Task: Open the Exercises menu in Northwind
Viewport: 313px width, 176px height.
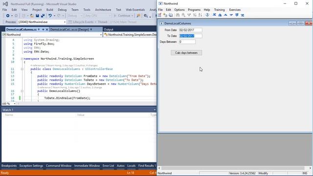Action: point(235,10)
